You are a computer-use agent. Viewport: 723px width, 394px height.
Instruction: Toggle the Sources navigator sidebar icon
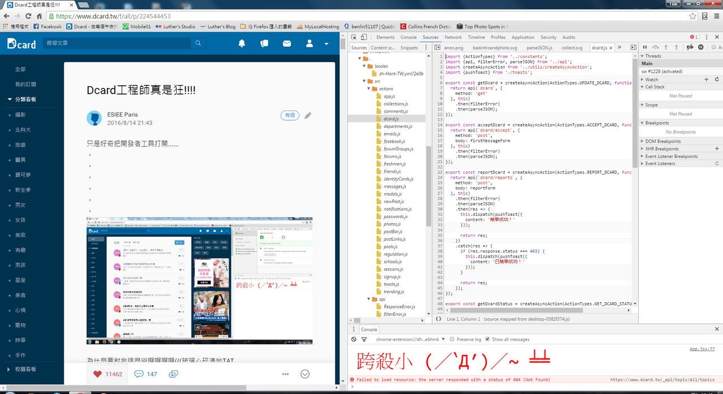pos(438,48)
